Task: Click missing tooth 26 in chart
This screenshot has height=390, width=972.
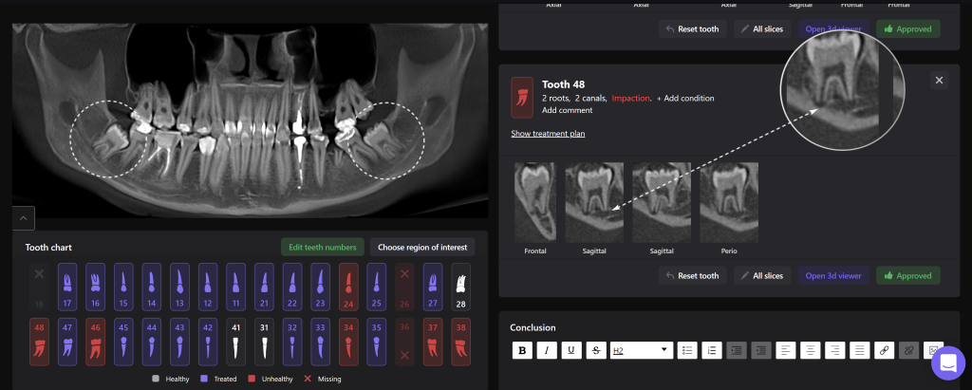Action: (x=404, y=286)
